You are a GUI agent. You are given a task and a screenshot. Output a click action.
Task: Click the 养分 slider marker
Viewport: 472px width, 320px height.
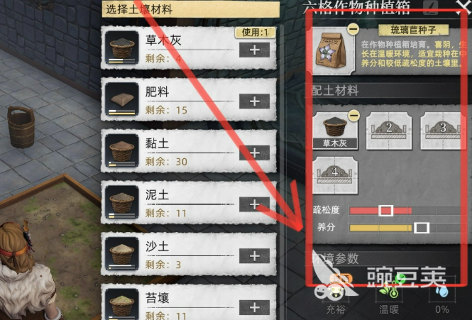click(422, 228)
